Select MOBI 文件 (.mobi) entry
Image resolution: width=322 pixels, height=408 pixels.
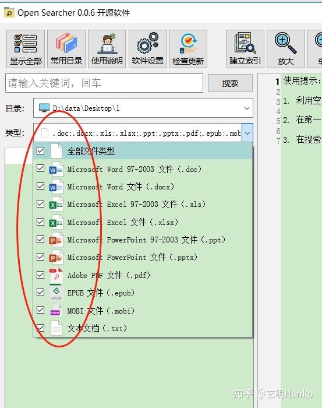pyautogui.click(x=143, y=311)
